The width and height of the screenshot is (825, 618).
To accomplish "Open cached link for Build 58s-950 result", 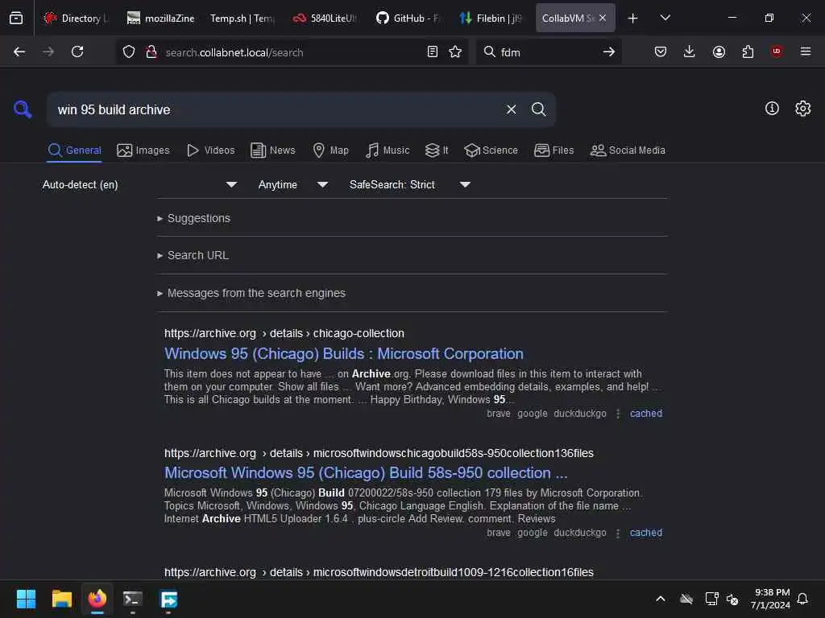I will [x=646, y=533].
